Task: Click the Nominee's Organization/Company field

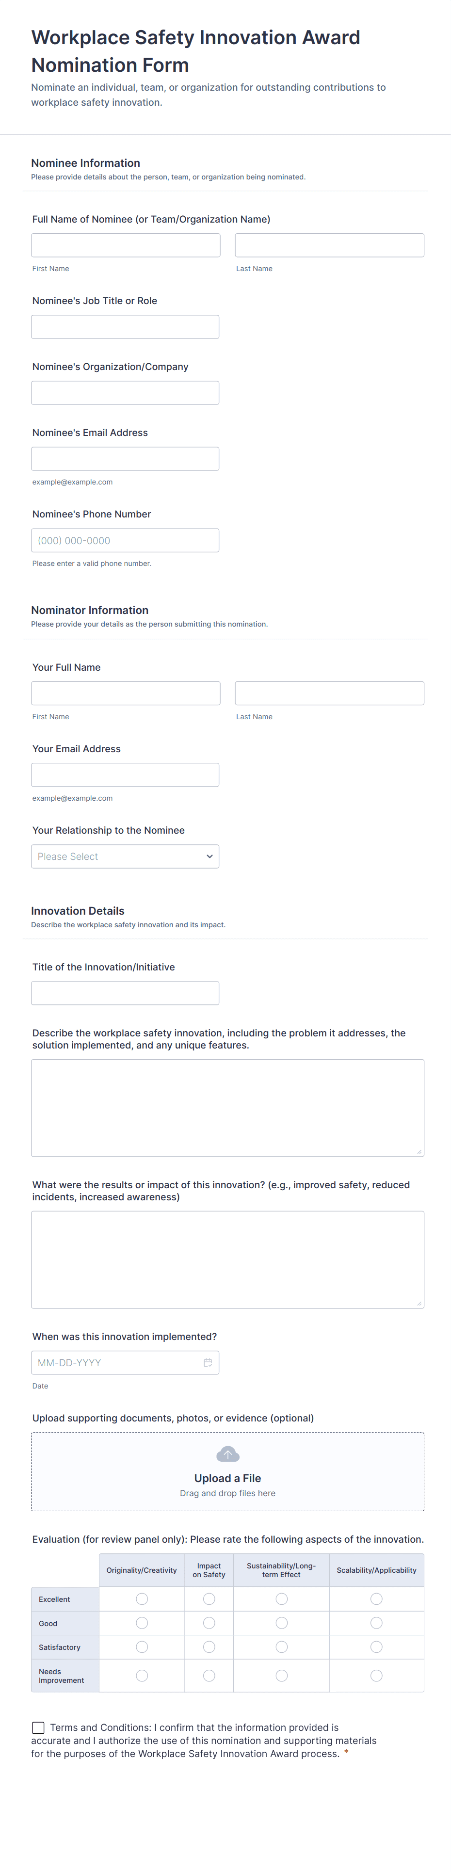Action: (x=125, y=392)
